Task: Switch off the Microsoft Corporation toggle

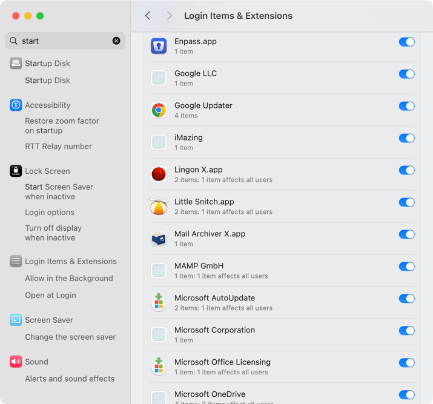Action: 406,331
